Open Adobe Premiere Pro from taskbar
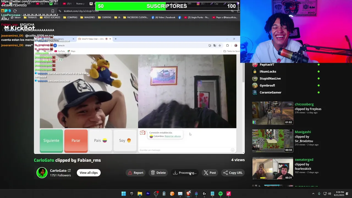The height and width of the screenshot is (198, 352). pos(148,194)
